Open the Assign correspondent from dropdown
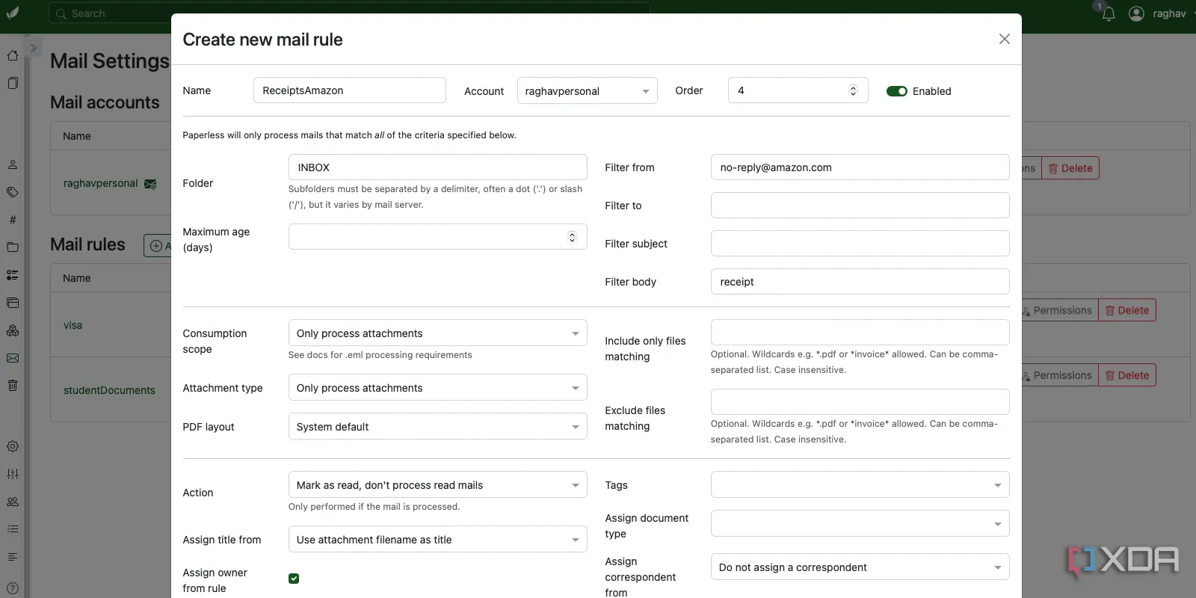 (860, 567)
